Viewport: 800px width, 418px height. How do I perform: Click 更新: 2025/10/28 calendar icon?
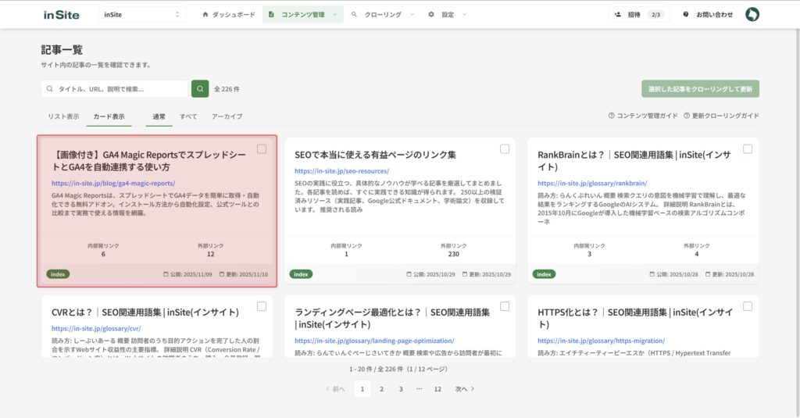708,274
